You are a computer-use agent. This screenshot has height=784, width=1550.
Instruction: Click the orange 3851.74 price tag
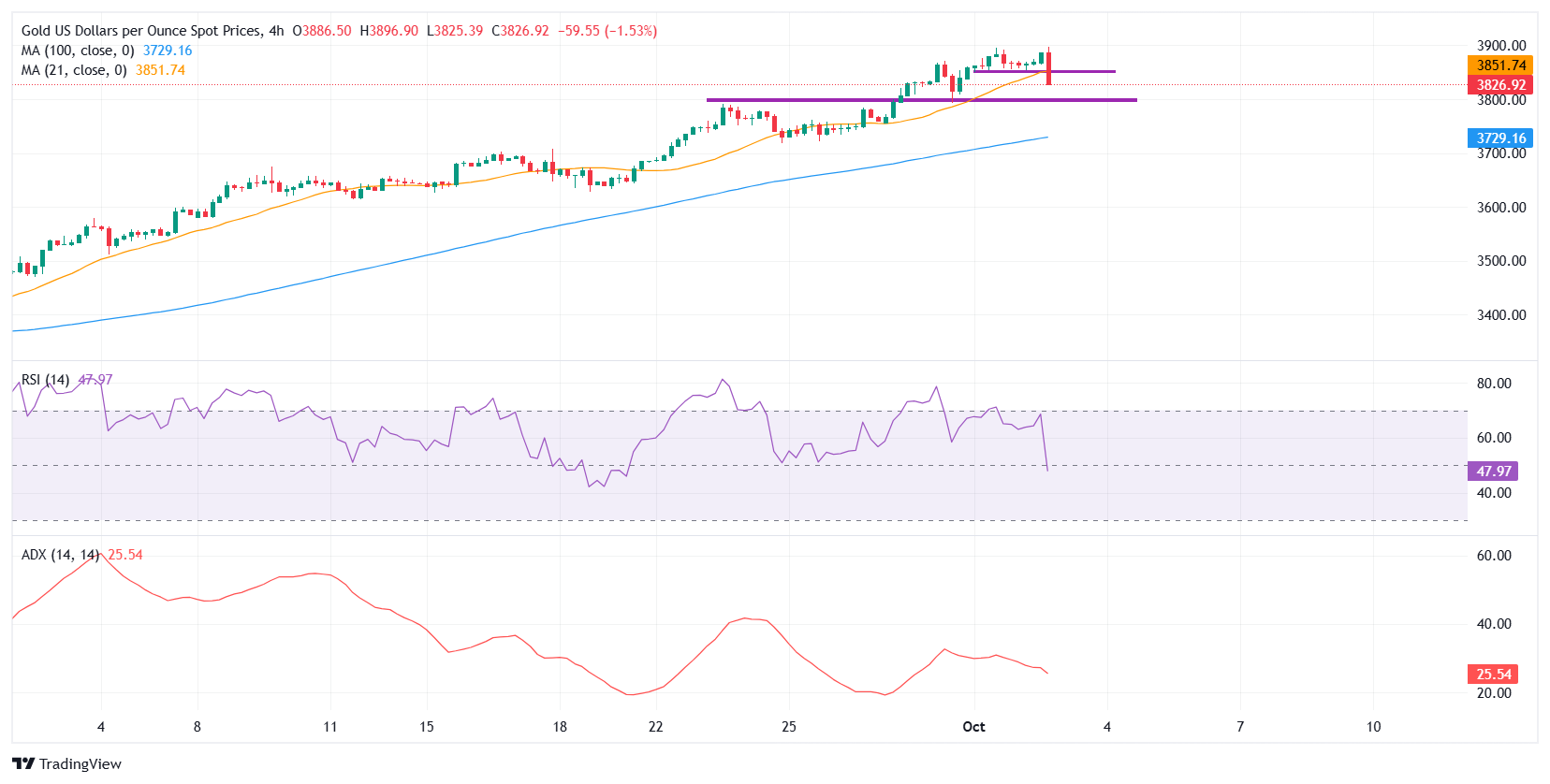tap(1500, 65)
